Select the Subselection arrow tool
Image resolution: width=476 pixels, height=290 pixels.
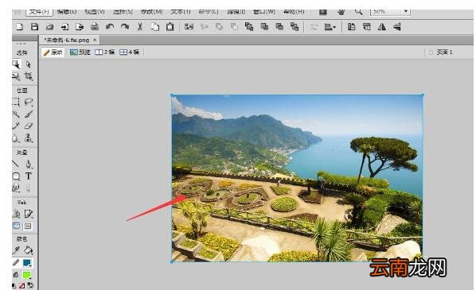pos(28,64)
